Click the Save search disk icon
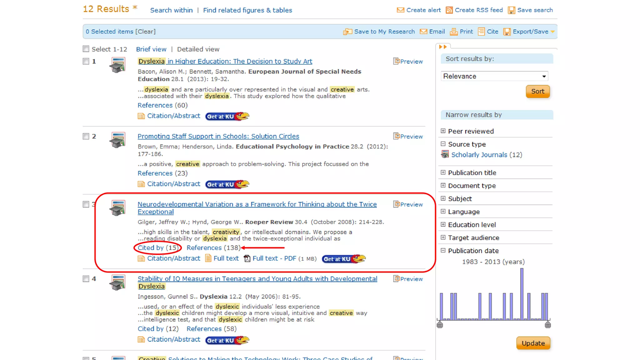640x360 pixels. [511, 10]
